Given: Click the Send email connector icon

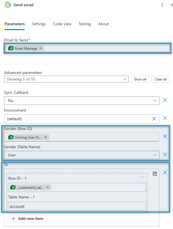Looking at the screenshot, I should coord(8,5).
